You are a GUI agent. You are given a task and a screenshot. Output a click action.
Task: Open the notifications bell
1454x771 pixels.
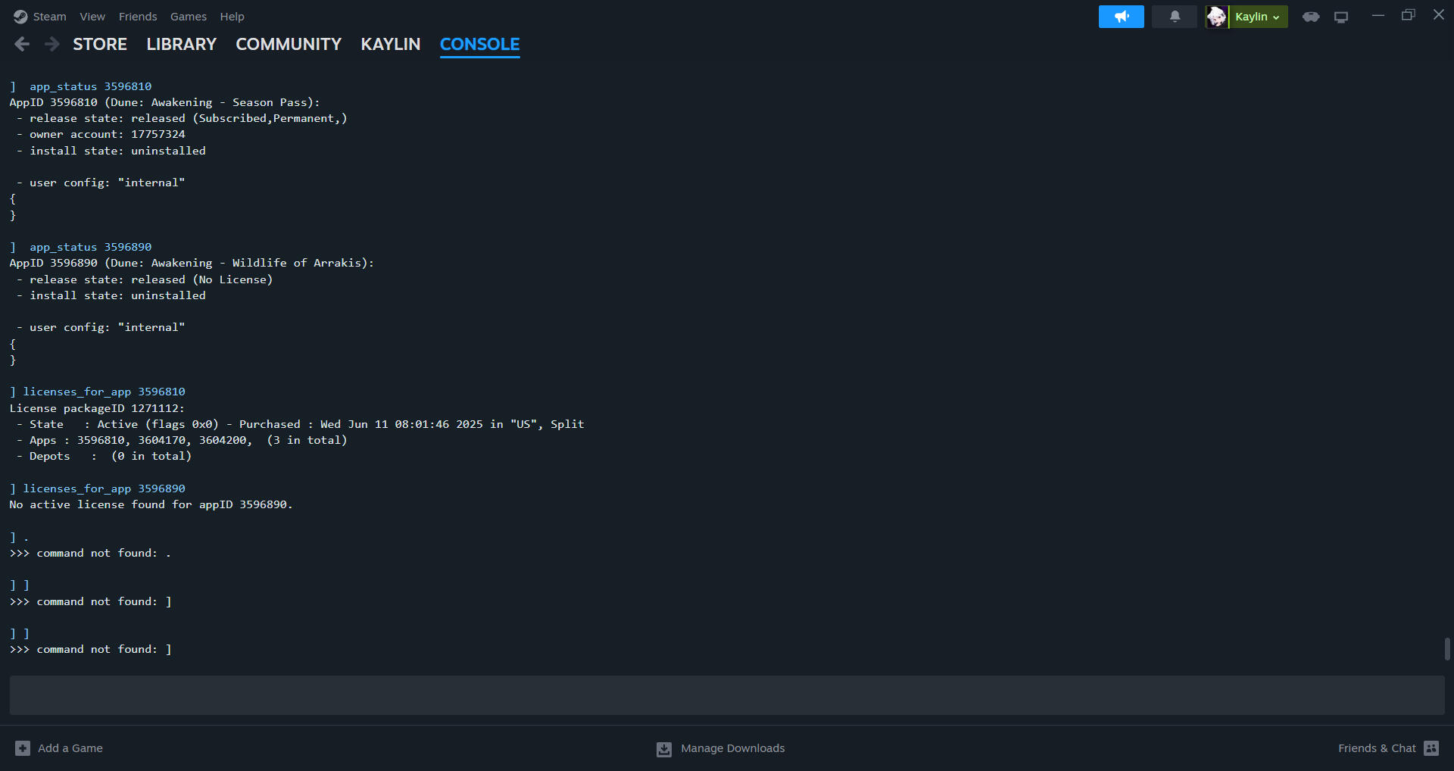[1175, 17]
